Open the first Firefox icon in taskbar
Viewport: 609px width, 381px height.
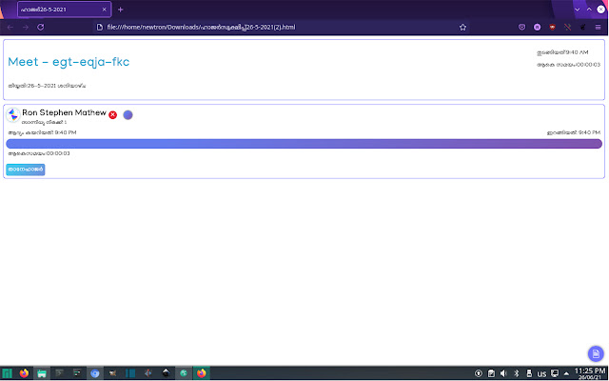24,373
